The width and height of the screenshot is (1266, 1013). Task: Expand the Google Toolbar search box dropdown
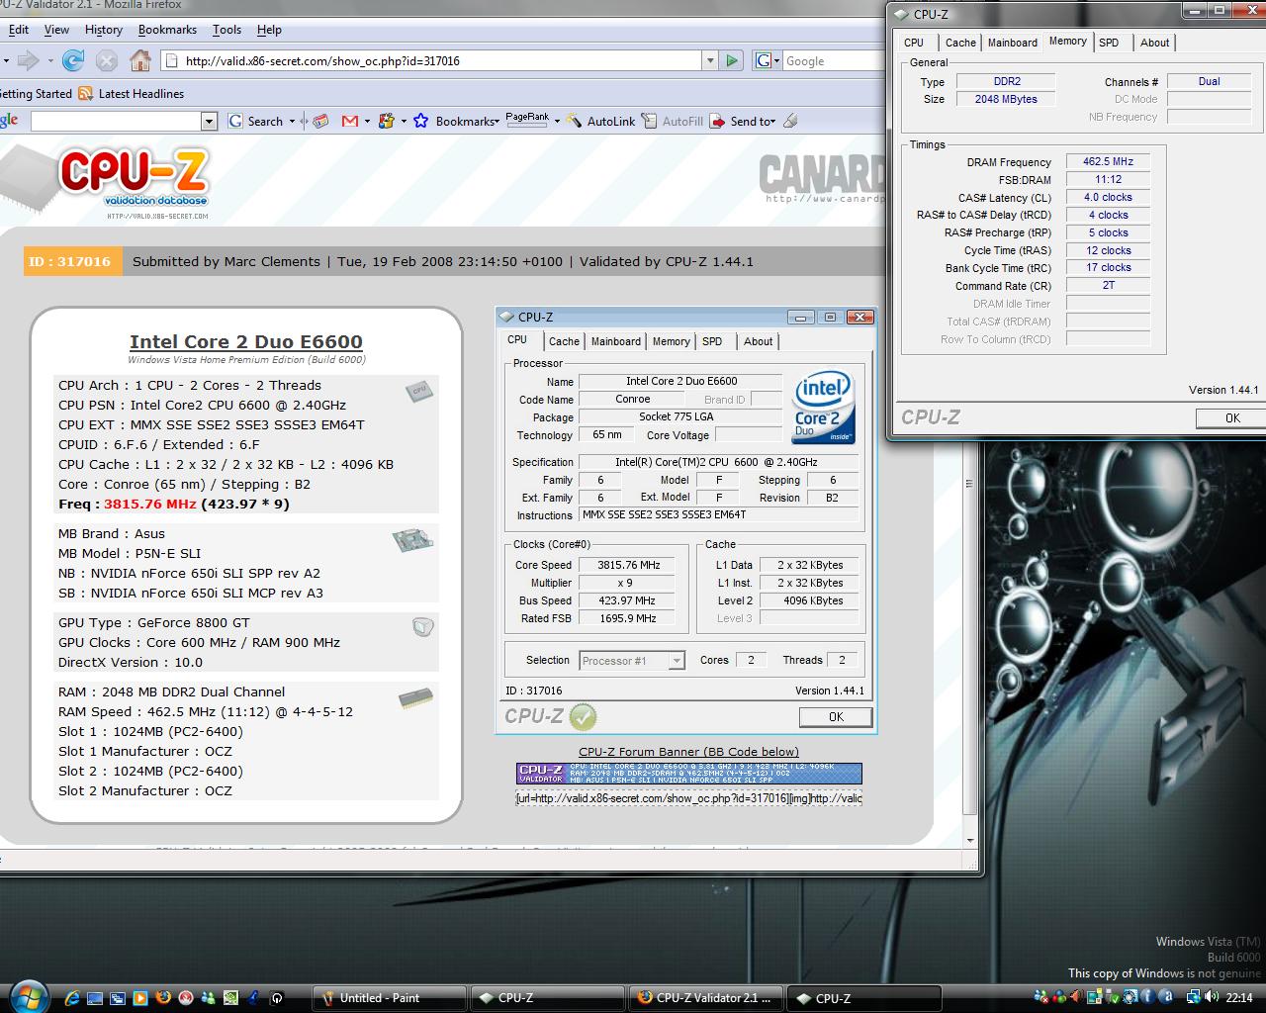coord(209,121)
